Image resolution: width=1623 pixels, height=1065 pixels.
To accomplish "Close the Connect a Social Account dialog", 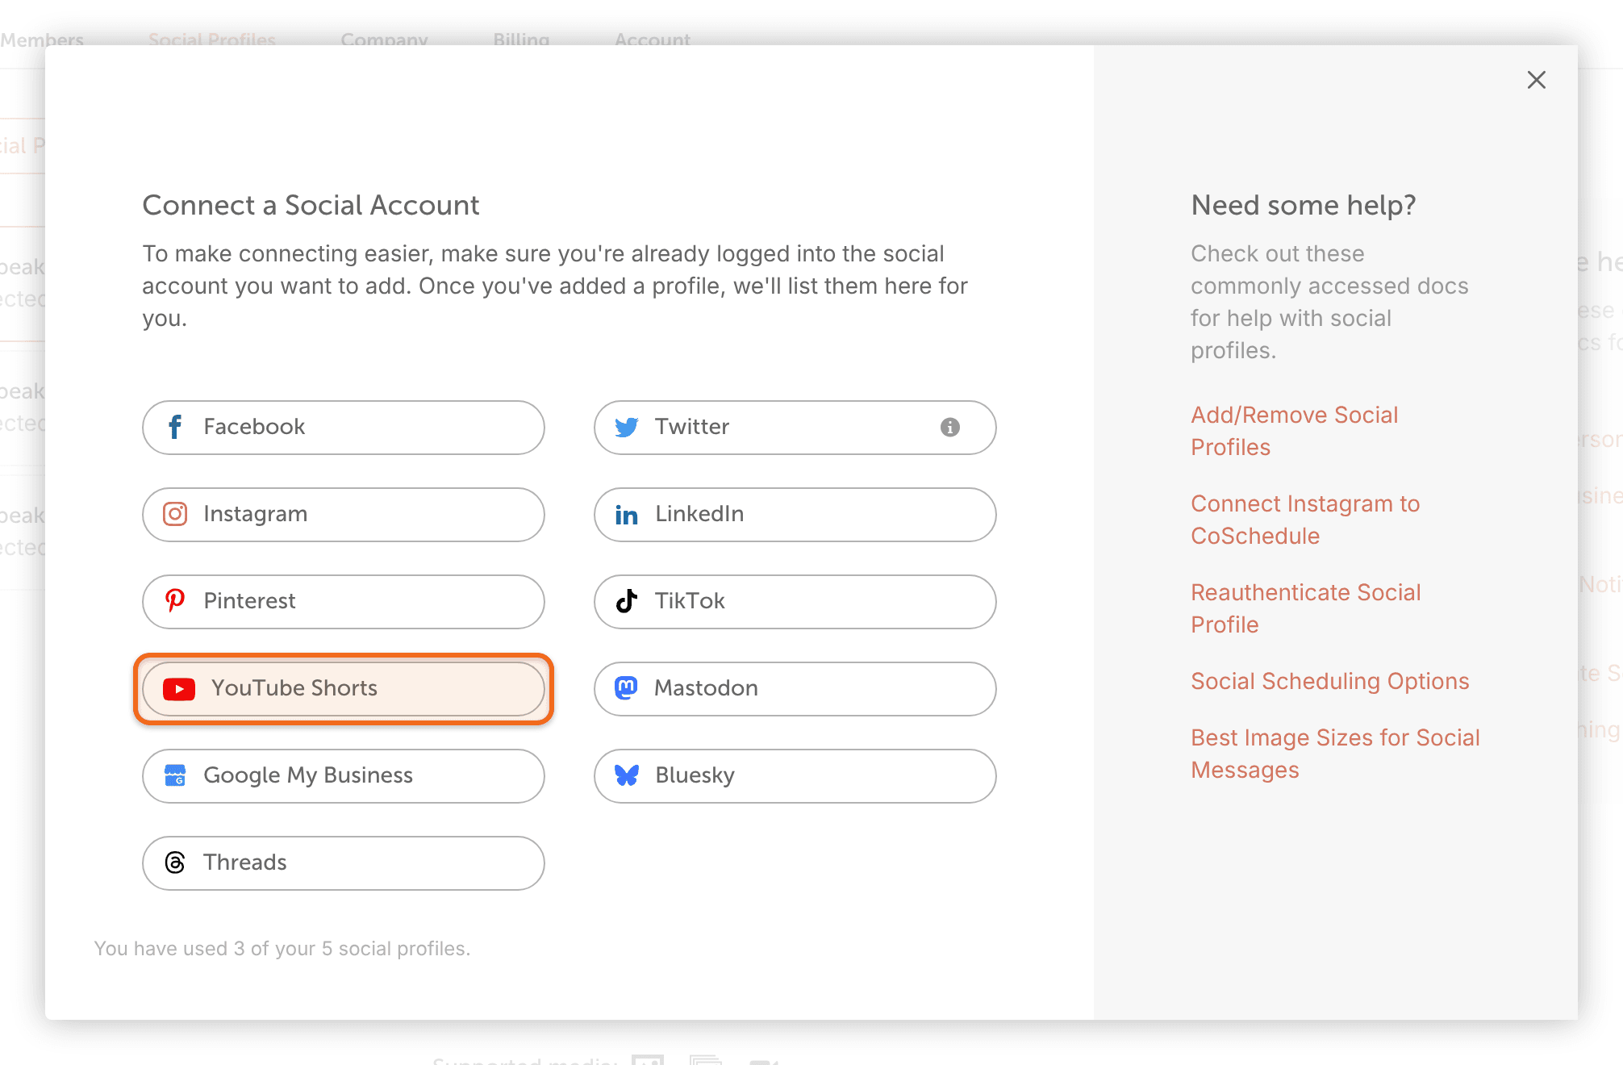I will [1537, 80].
